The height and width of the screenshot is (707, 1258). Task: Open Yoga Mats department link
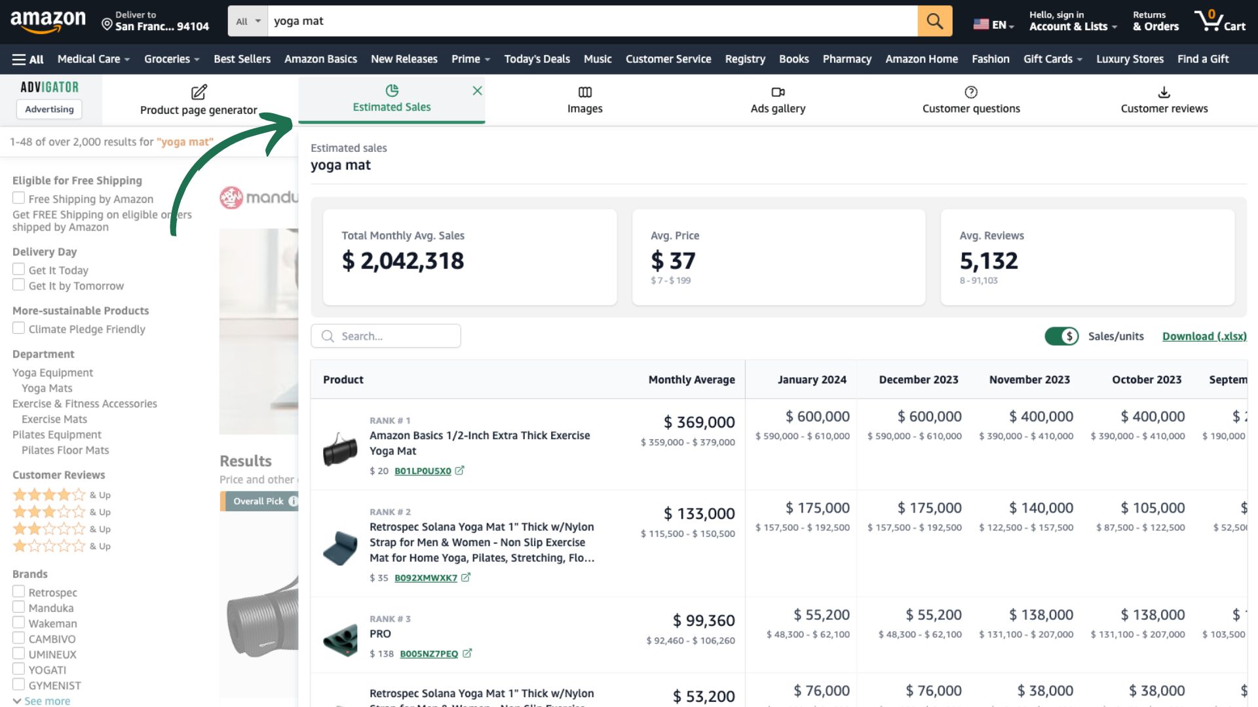[47, 388]
